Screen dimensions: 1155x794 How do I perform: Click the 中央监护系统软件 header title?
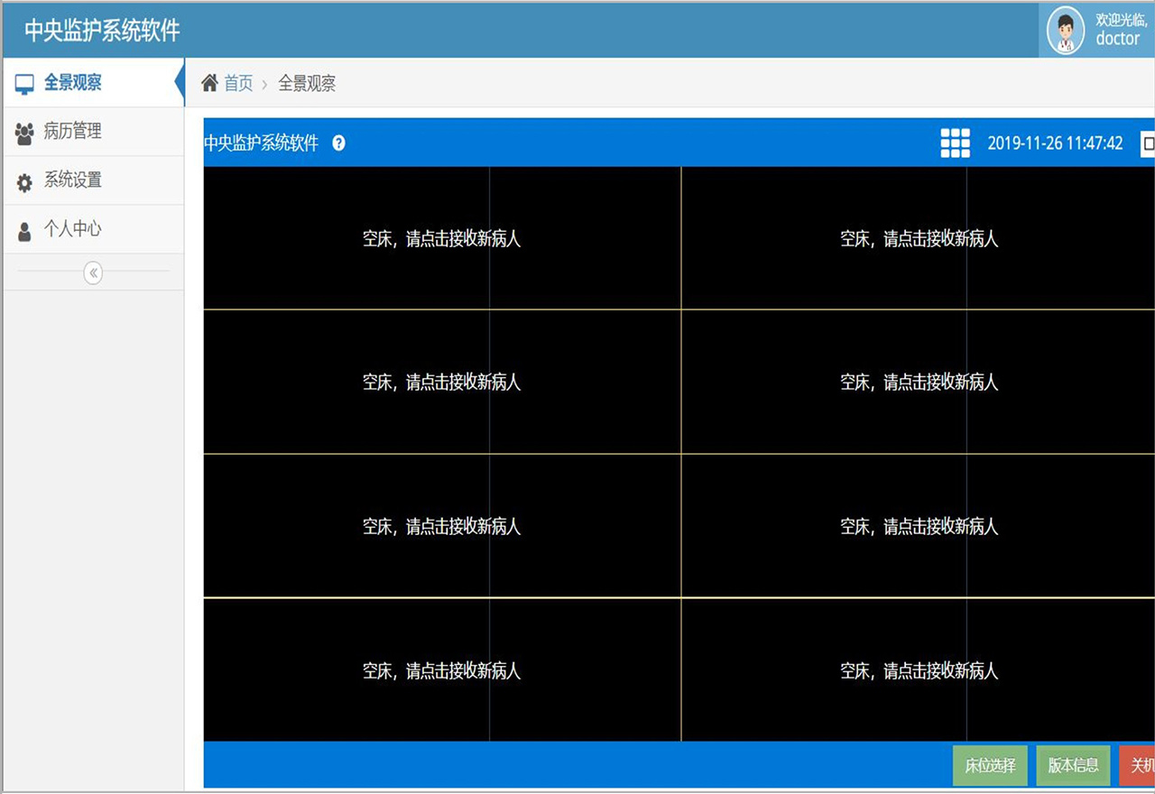(x=102, y=31)
